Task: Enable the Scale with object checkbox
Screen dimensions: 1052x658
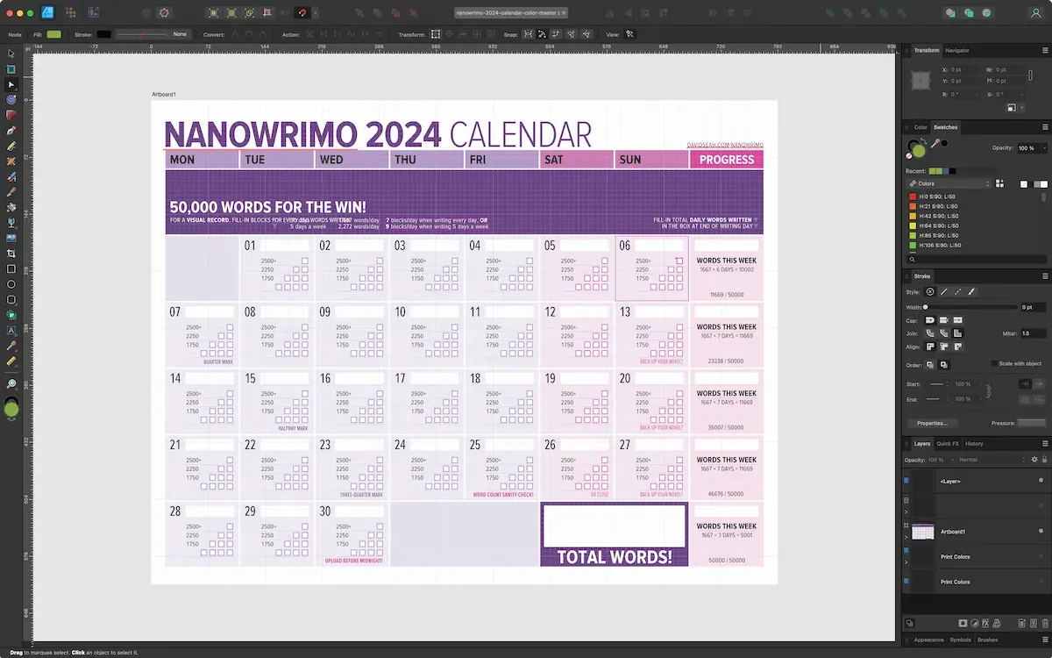Action: [994, 363]
